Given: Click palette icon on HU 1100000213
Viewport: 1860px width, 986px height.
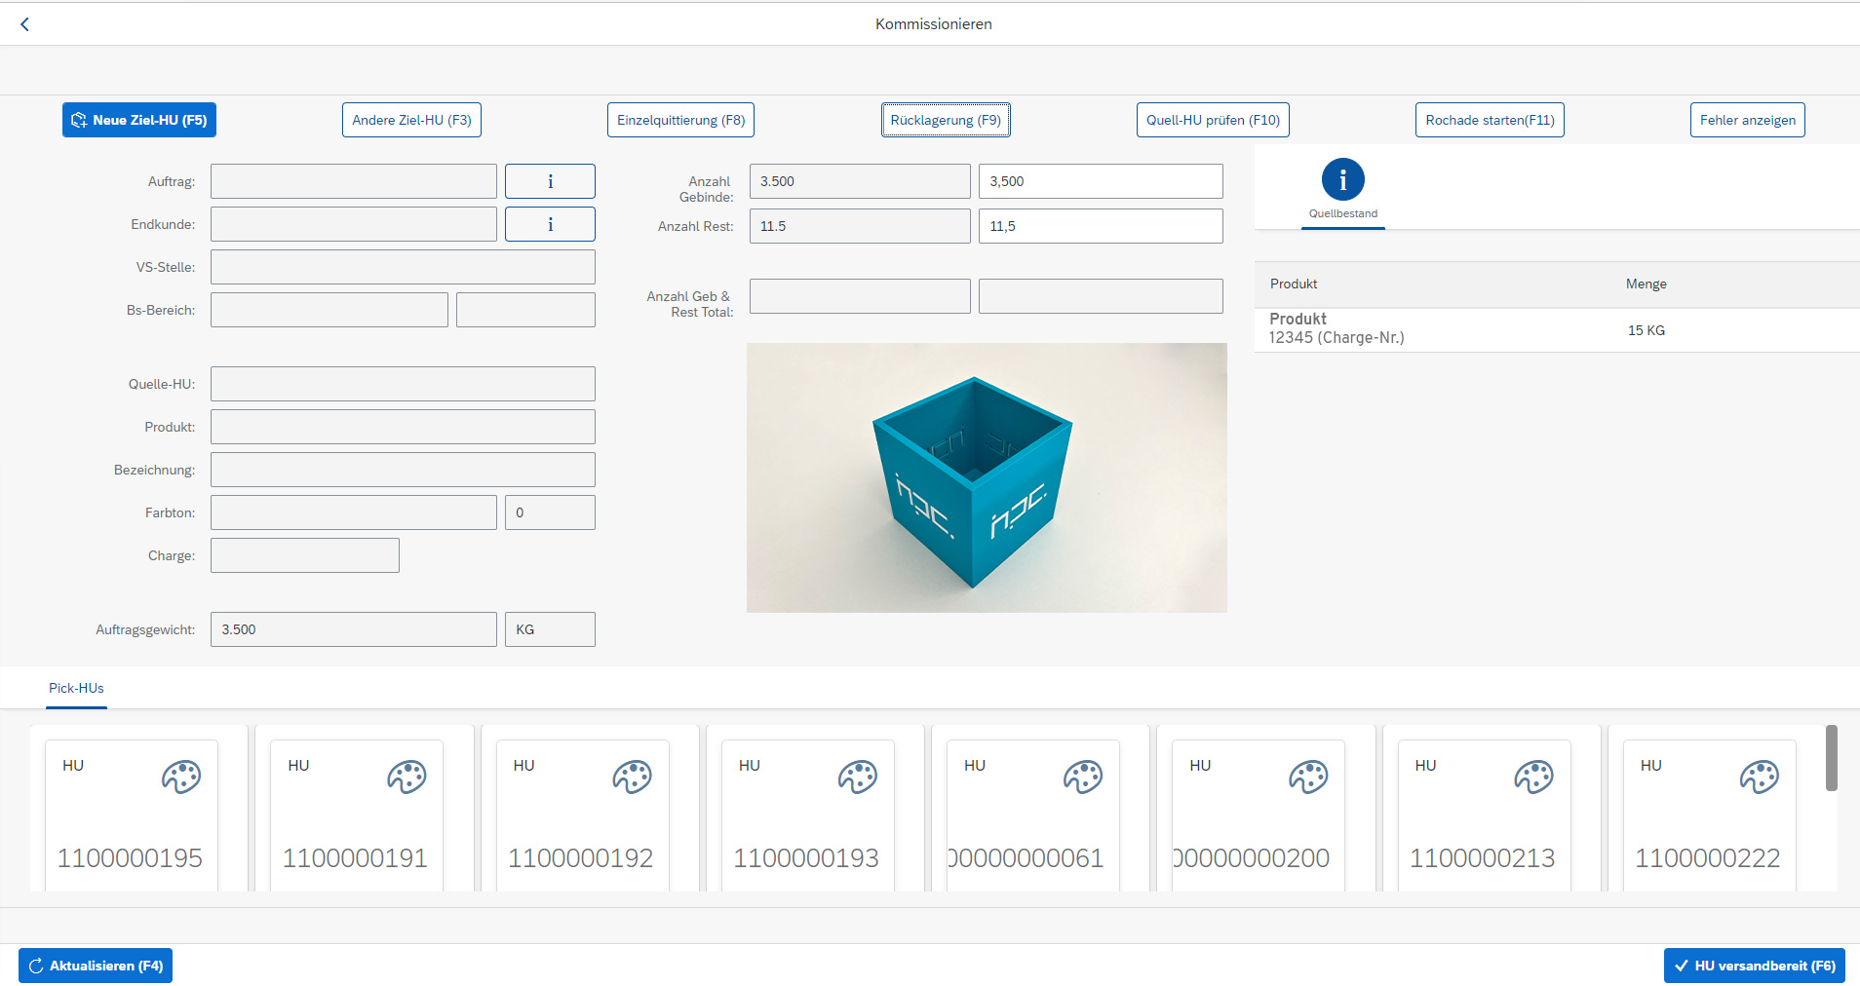Looking at the screenshot, I should tap(1533, 777).
